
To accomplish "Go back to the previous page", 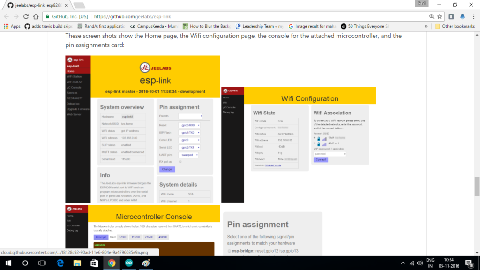I will (x=7, y=16).
